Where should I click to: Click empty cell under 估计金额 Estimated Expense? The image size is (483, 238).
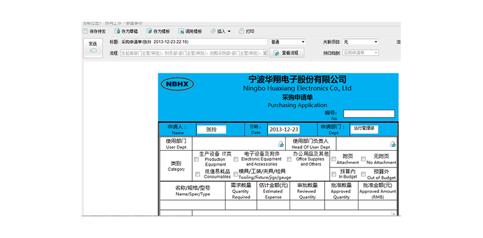tap(273, 205)
